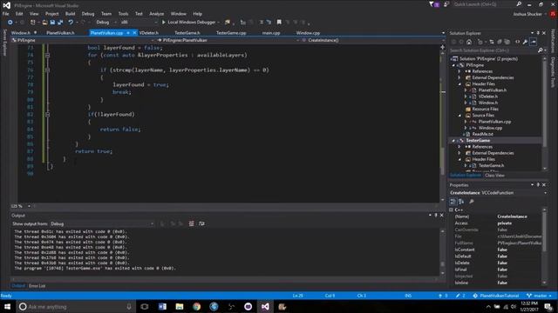Viewport: 558px width, 313px height.
Task: Open the Diagnostic Tools side tab
Action: click(553, 72)
